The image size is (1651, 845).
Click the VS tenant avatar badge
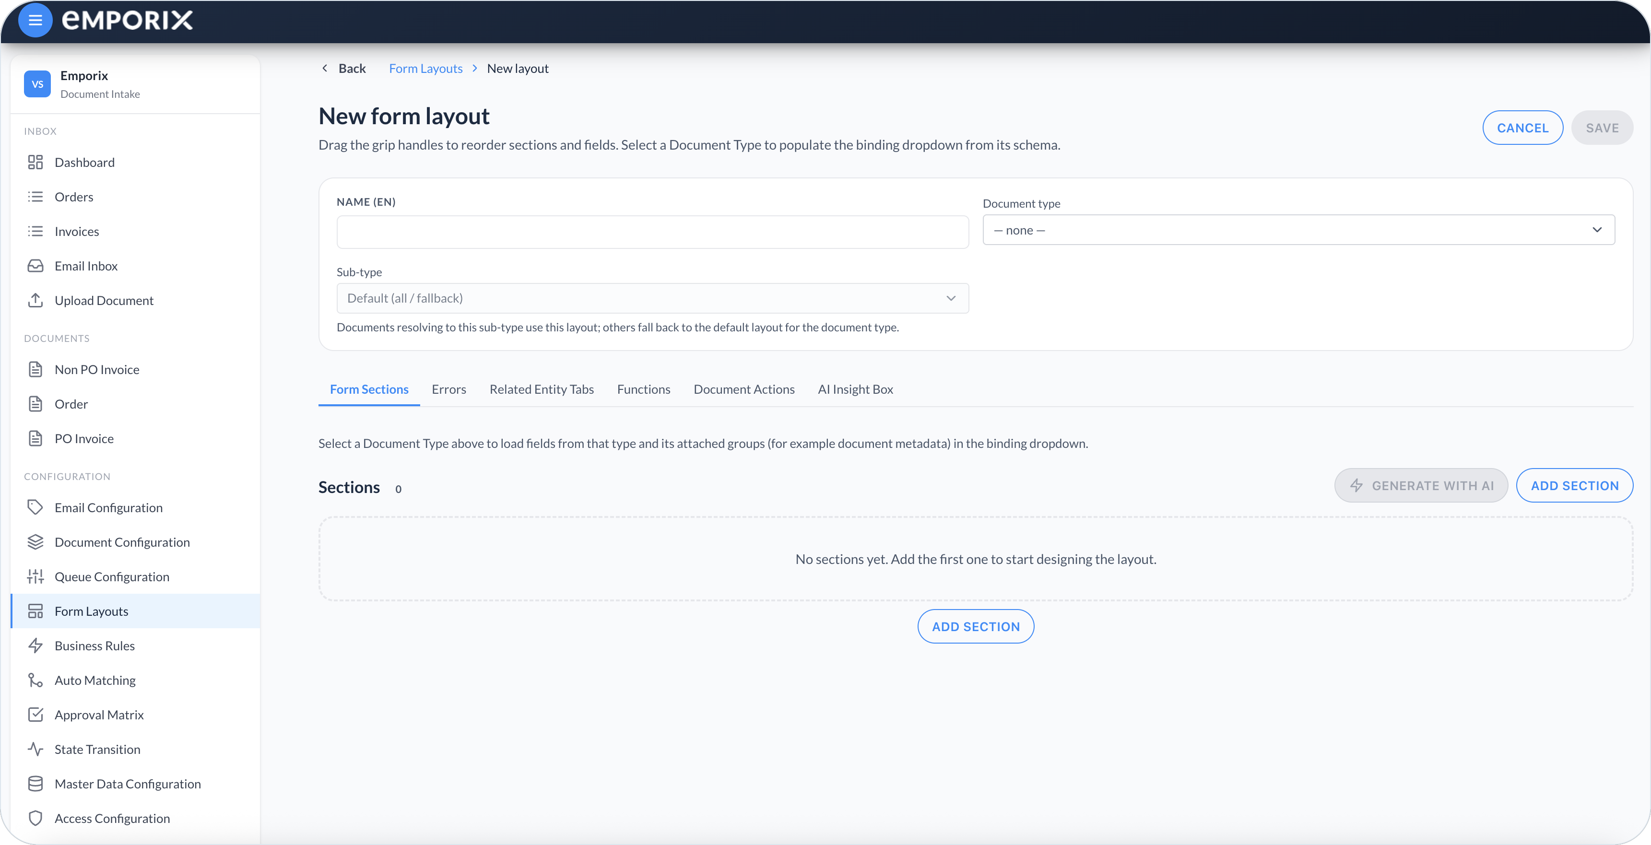click(37, 84)
